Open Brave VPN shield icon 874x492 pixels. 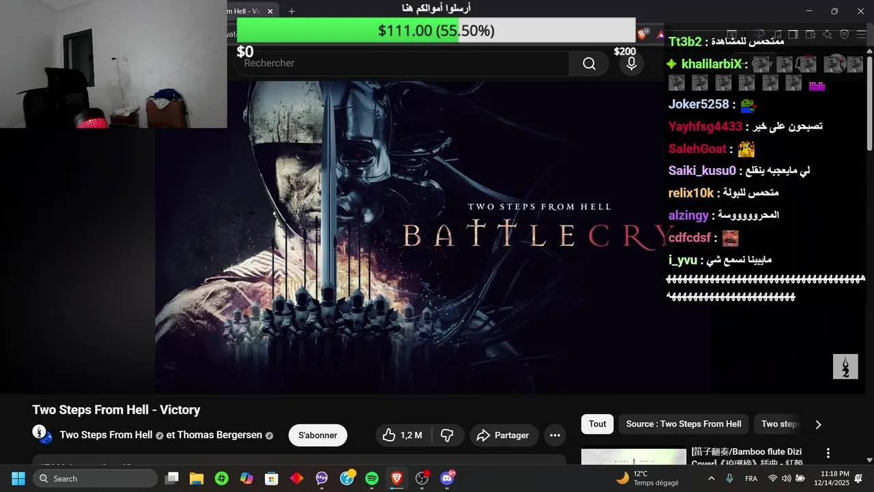click(845, 34)
